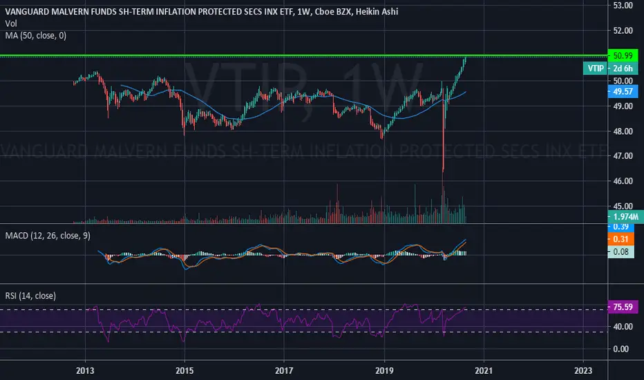
Task: Click the 2023 label on the time axis
Action: [583, 370]
